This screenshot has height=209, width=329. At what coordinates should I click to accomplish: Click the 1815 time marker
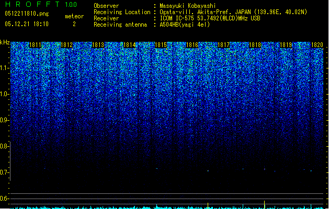pos(161,45)
